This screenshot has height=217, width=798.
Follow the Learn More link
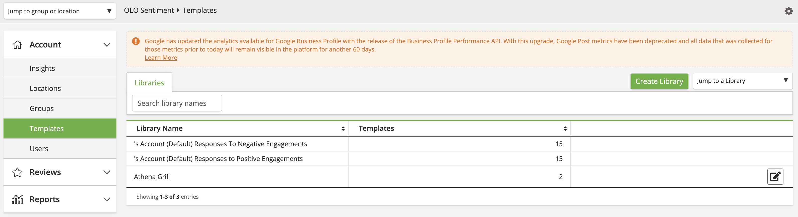[161, 58]
